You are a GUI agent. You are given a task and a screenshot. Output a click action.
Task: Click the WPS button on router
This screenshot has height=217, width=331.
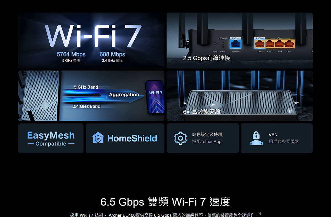pyautogui.click(x=215, y=44)
